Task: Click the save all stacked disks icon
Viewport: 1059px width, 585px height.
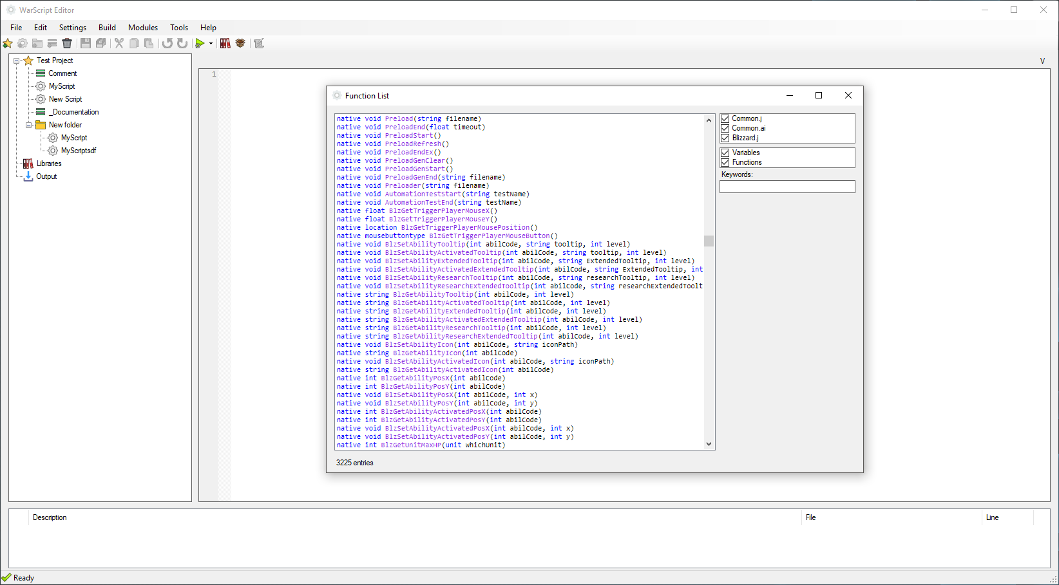Action: click(x=100, y=43)
